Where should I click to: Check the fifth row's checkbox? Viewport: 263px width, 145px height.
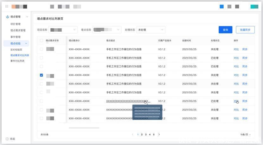[41, 84]
